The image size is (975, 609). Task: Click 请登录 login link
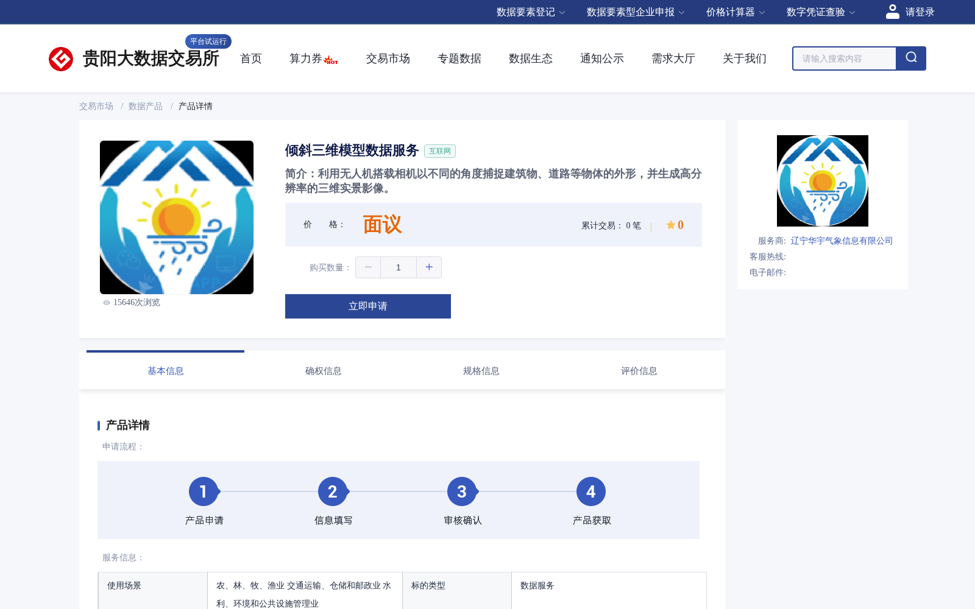[920, 12]
